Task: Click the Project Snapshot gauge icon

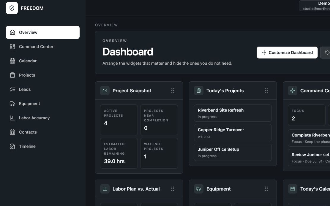Action: [x=105, y=91]
